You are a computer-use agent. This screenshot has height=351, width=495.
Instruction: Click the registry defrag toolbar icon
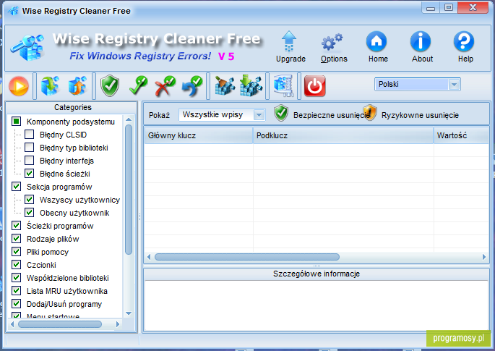pyautogui.click(x=283, y=85)
